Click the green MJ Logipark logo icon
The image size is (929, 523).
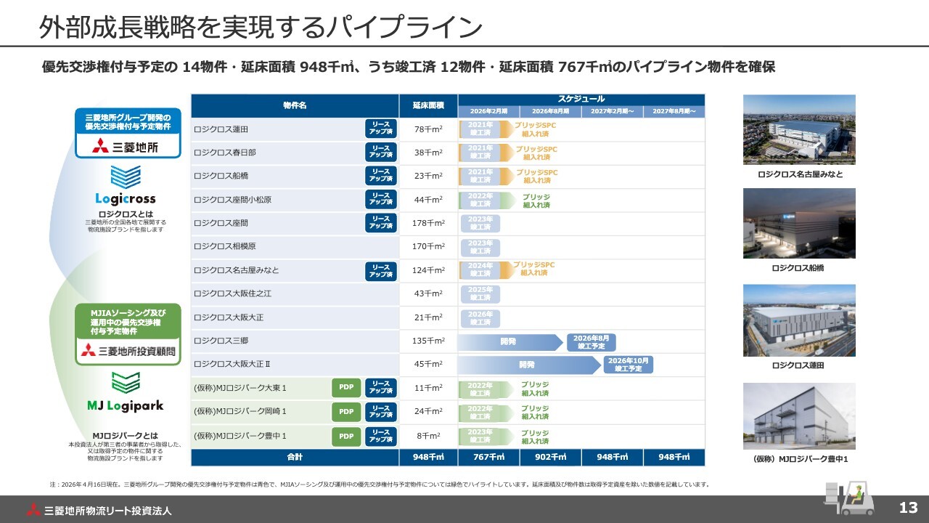pos(126,382)
